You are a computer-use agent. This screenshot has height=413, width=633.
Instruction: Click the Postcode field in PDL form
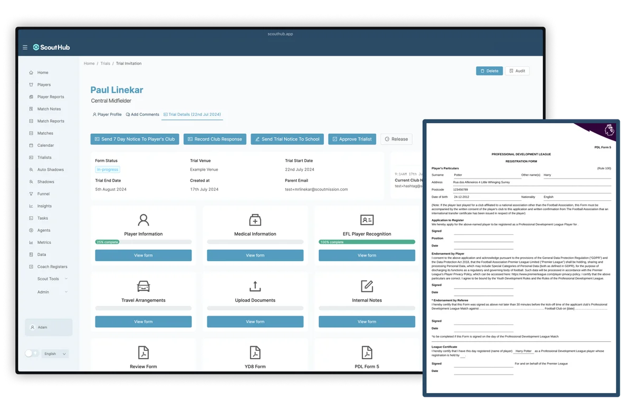(532, 190)
